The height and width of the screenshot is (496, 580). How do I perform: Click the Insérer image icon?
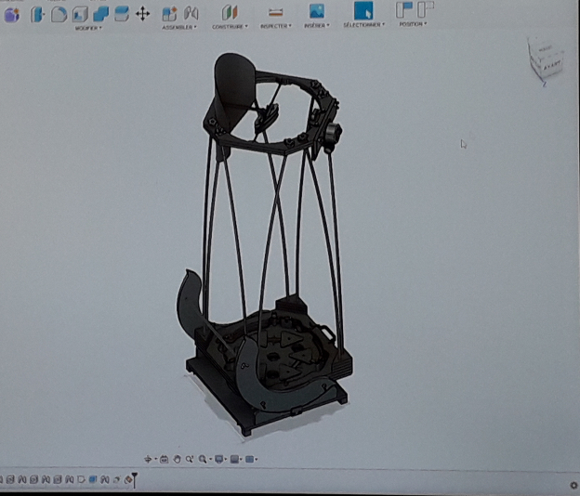(x=317, y=11)
